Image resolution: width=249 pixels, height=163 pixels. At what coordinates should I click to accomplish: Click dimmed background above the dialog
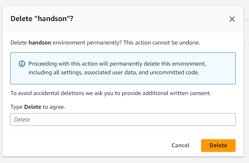coord(124,3)
